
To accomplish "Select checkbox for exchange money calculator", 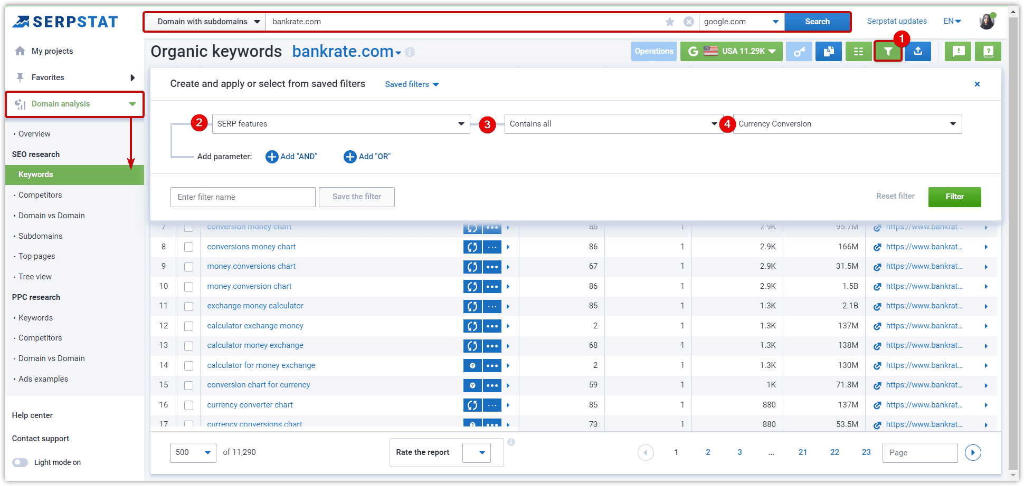I will pyautogui.click(x=188, y=306).
